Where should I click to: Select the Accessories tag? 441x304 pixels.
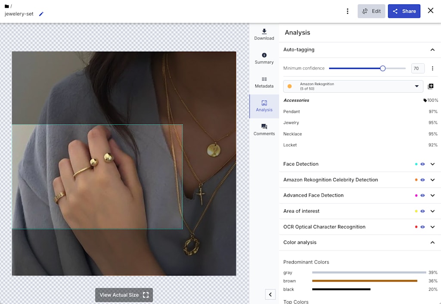coord(296,100)
